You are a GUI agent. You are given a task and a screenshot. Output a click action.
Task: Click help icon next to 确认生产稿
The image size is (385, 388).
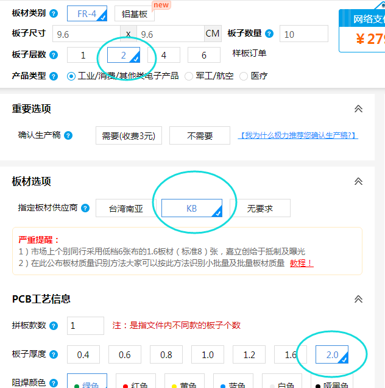pyautogui.click(x=68, y=135)
